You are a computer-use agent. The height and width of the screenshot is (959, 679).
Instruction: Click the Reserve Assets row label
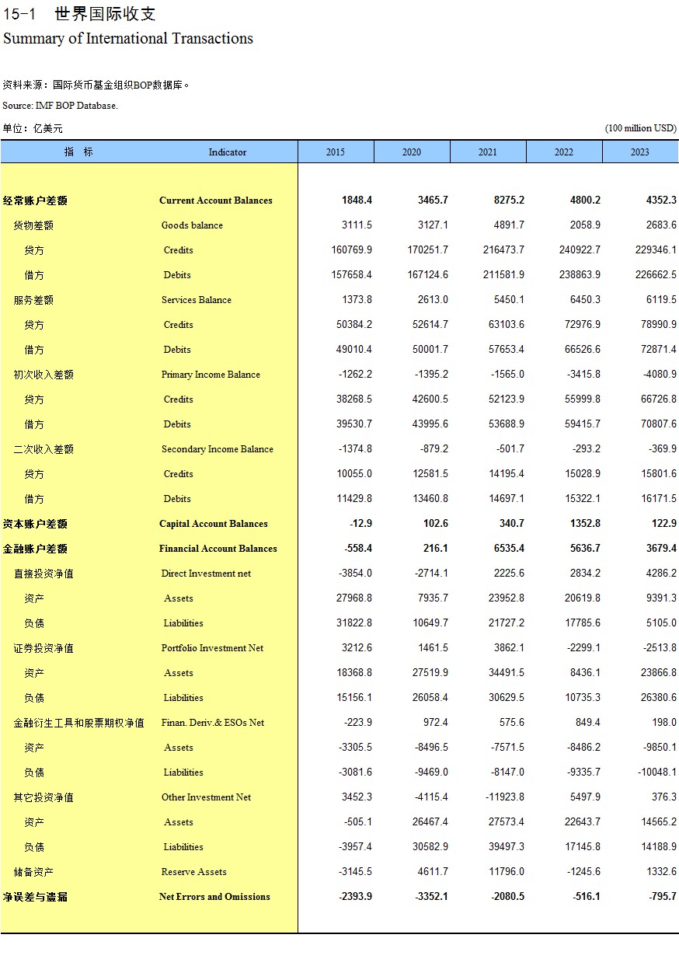pyautogui.click(x=194, y=872)
